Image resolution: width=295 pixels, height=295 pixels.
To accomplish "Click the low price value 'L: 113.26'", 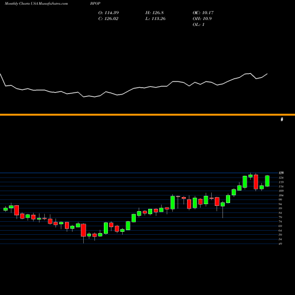I will coord(155,19).
